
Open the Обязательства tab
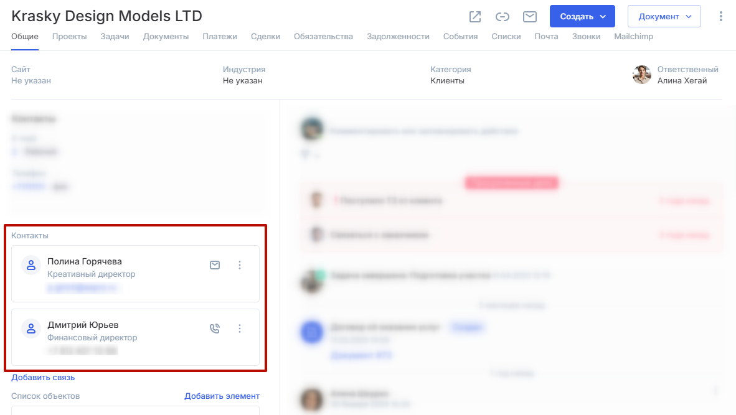[x=323, y=37]
